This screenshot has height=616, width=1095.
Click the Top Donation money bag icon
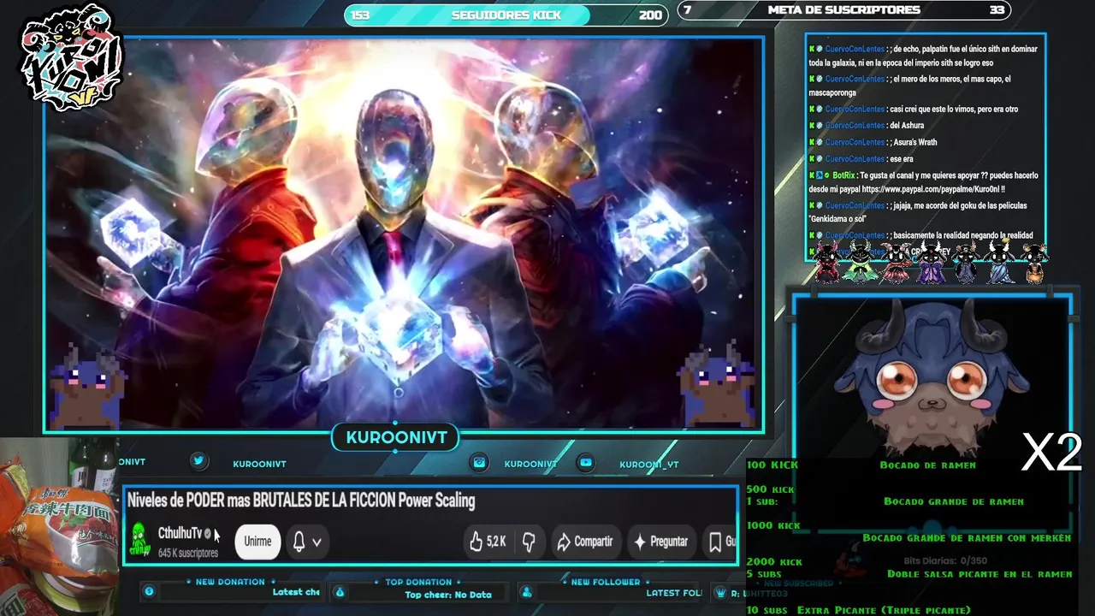339,592
